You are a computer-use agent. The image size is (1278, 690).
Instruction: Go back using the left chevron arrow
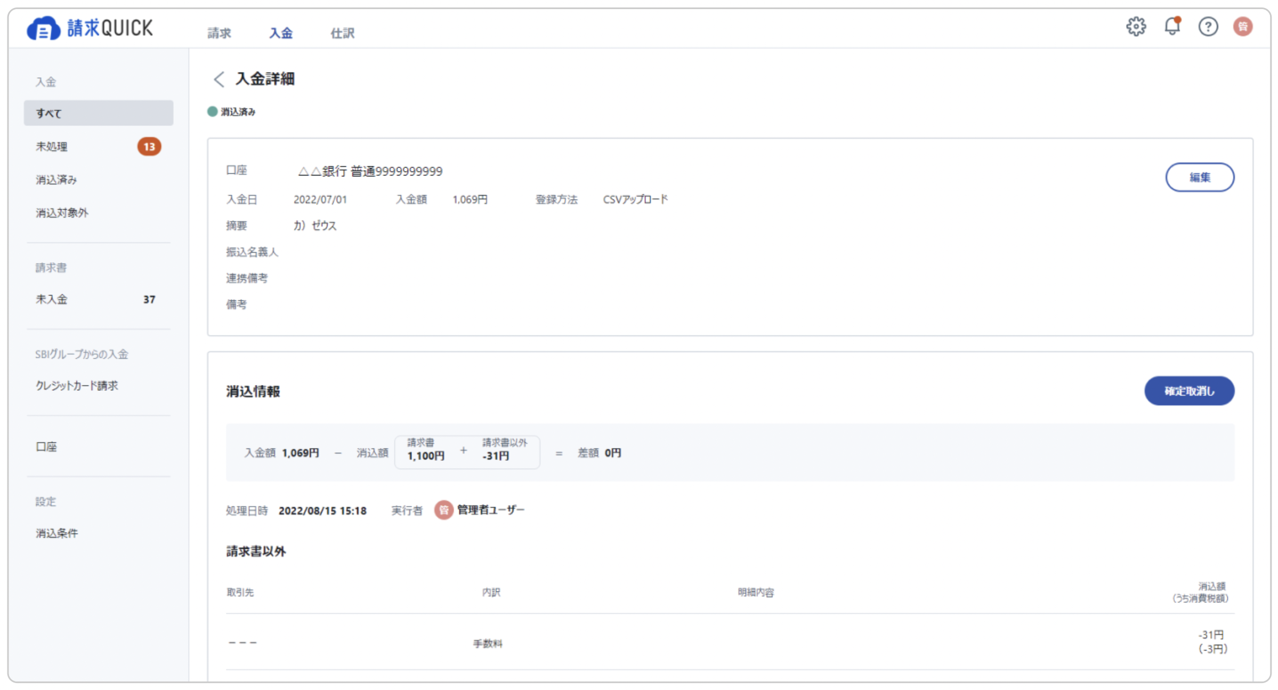[219, 79]
